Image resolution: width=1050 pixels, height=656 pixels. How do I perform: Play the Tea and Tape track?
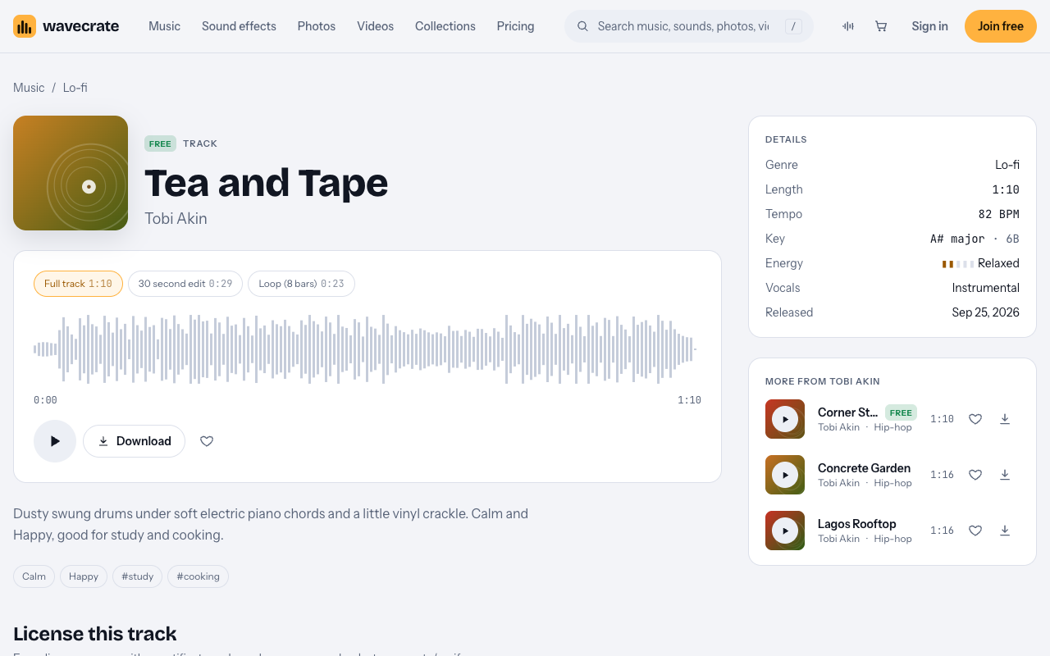pyautogui.click(x=55, y=441)
